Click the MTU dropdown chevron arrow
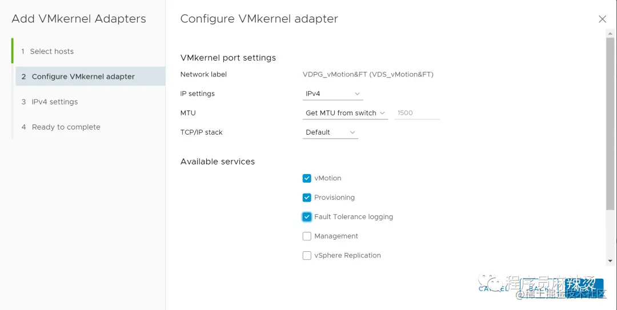 382,113
